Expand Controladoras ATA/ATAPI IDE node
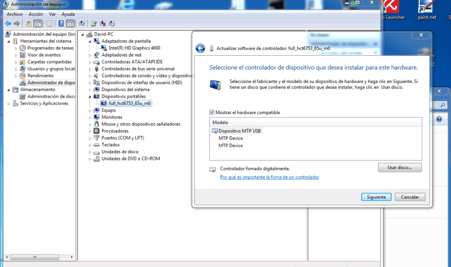This screenshot has width=451, height=267. tap(90, 62)
